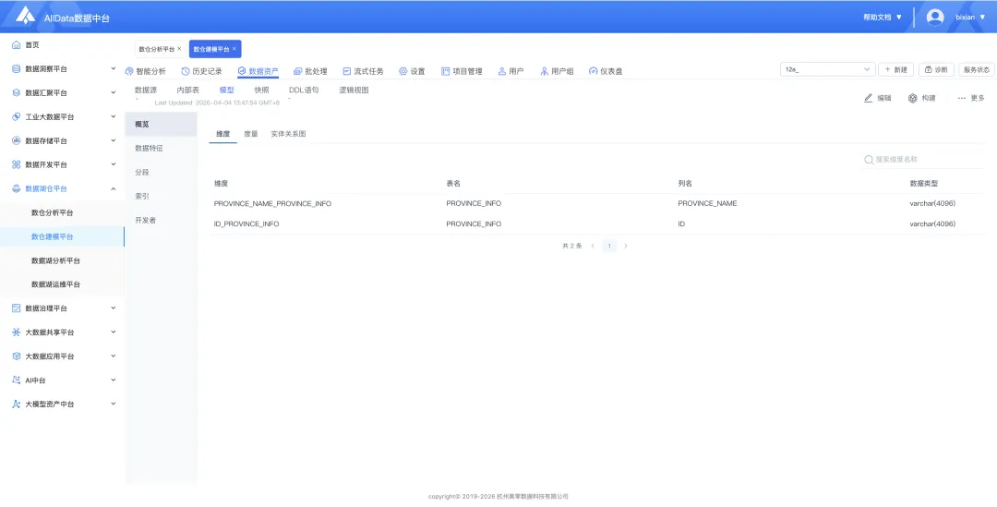Image resolution: width=997 pixels, height=507 pixels.
Task: Switch to the 内部表 sub-tab
Action: [188, 91]
